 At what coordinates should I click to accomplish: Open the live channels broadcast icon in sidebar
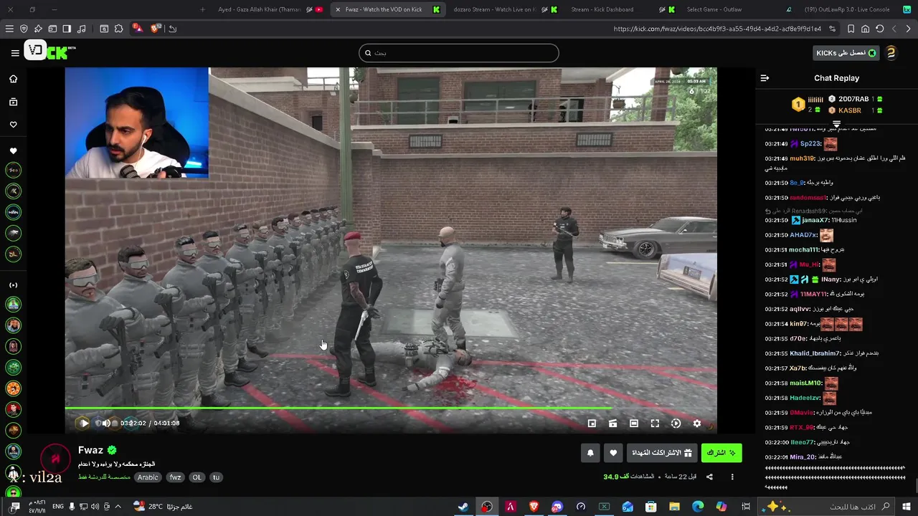tap(13, 285)
